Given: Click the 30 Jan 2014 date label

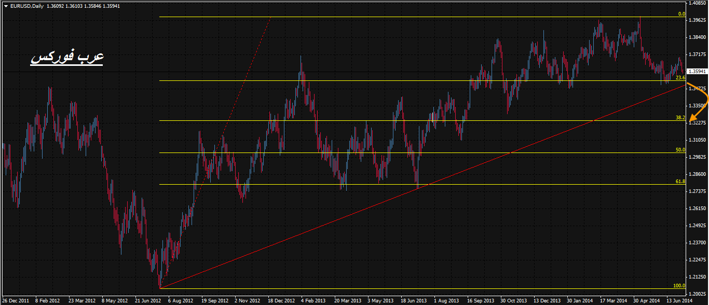Looking at the screenshot, I should click(580, 300).
